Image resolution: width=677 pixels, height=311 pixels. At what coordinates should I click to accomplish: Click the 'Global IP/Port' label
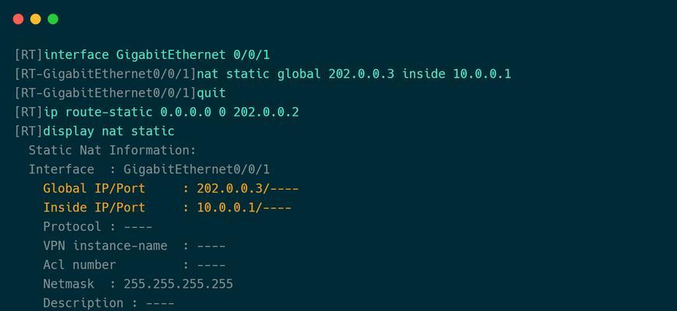[94, 188]
